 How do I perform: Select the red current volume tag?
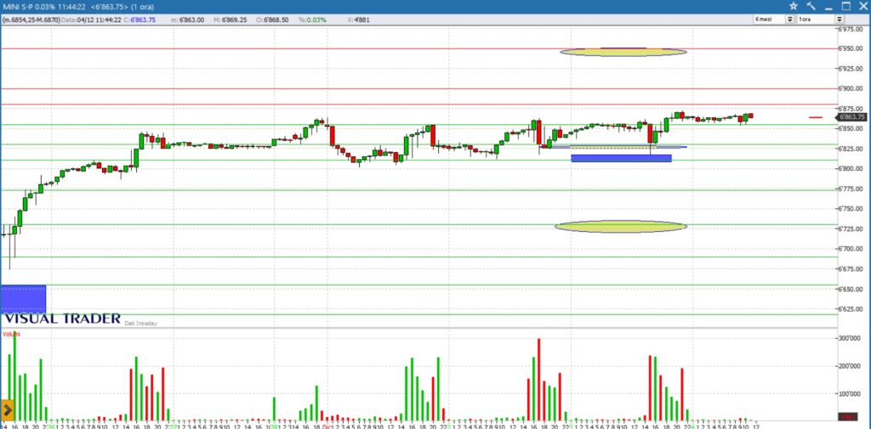848,416
